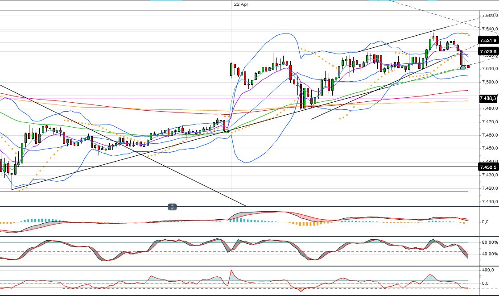The height and width of the screenshot is (296, 499).
Task: Select the 7.436,5 horizontal line price tag
Action: coord(488,167)
